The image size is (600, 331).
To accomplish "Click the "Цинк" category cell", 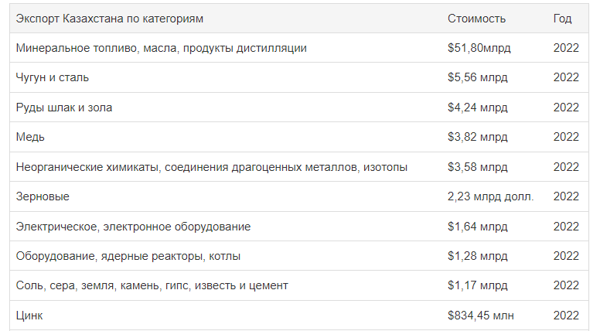I will tap(29, 316).
